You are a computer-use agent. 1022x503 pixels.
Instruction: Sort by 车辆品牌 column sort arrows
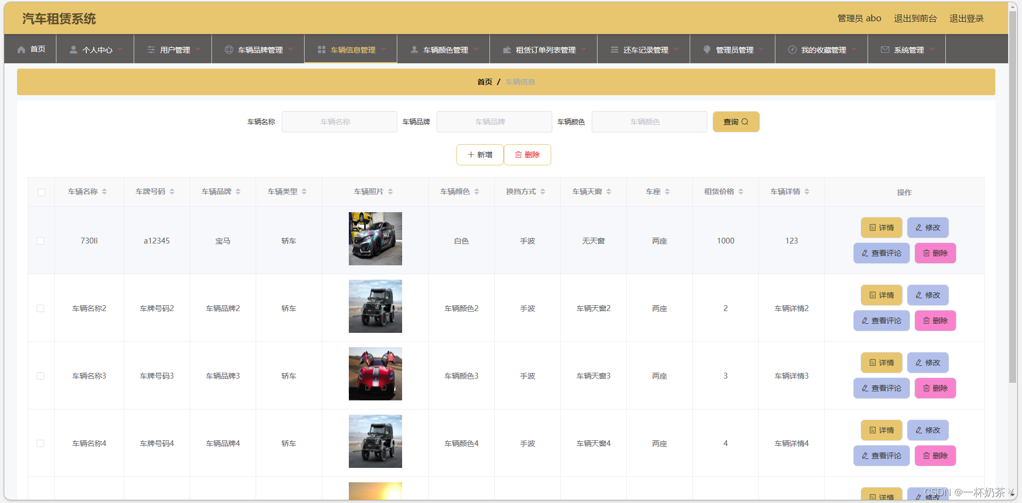click(238, 191)
